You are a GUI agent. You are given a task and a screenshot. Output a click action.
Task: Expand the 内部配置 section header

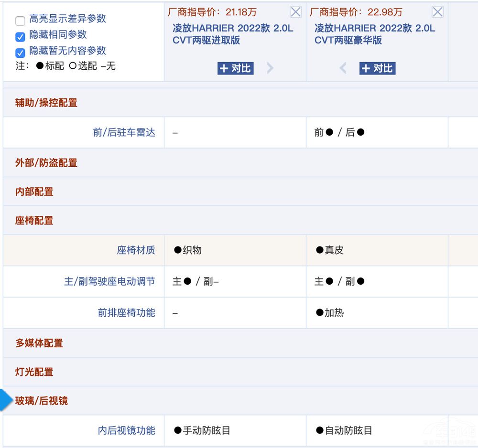[34, 192]
